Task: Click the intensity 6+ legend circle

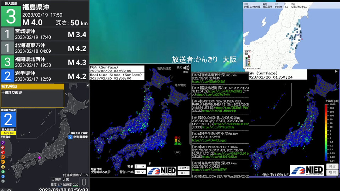Action: [3, 148]
